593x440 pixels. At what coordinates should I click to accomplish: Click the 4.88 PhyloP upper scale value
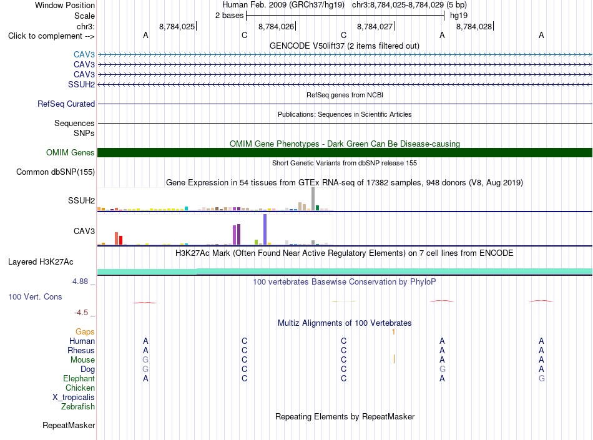click(80, 281)
